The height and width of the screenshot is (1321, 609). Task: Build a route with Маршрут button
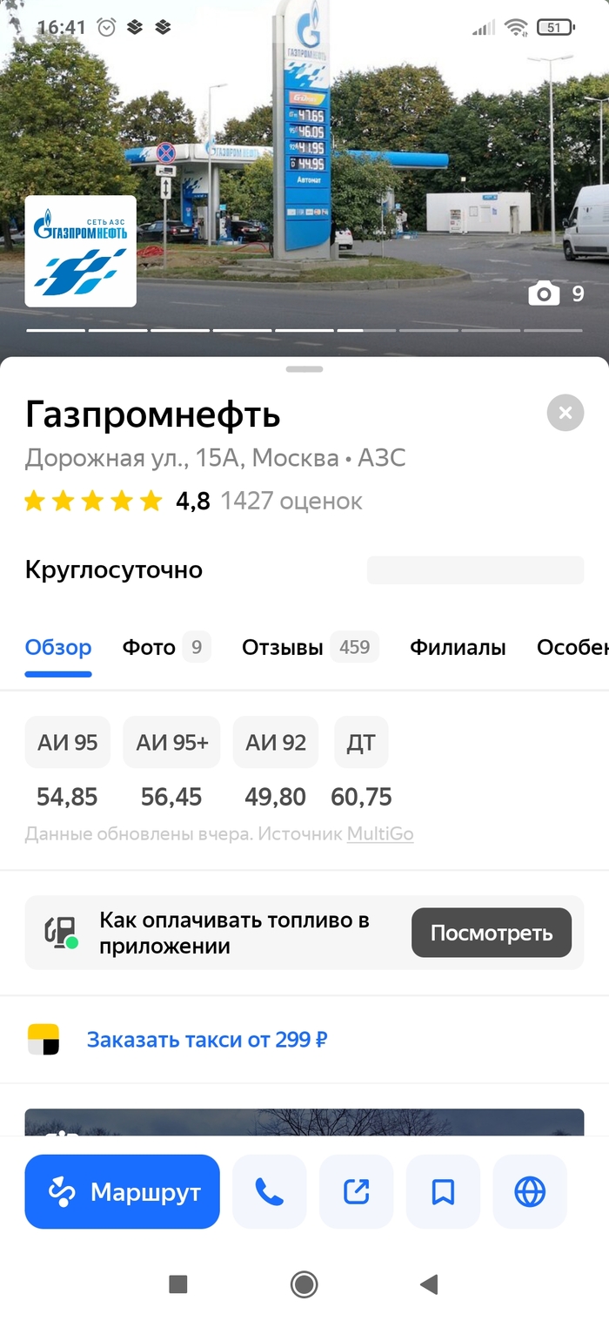coord(122,1191)
